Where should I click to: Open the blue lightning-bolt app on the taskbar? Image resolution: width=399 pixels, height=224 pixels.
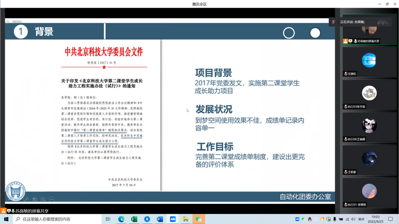point(147,219)
